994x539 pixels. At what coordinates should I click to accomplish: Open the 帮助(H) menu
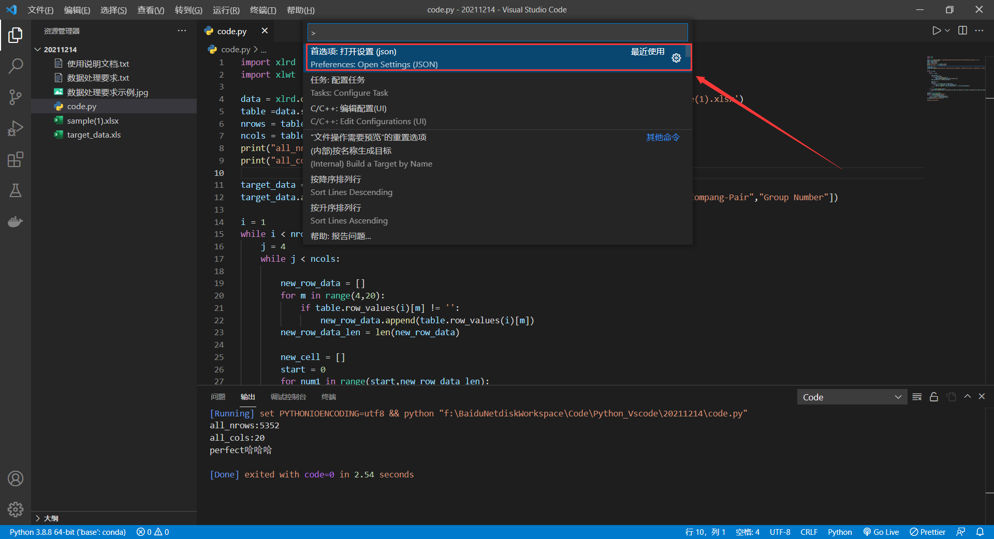(x=301, y=10)
